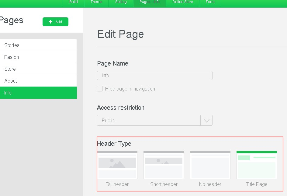Select the Tall header layout icon

(x=117, y=165)
